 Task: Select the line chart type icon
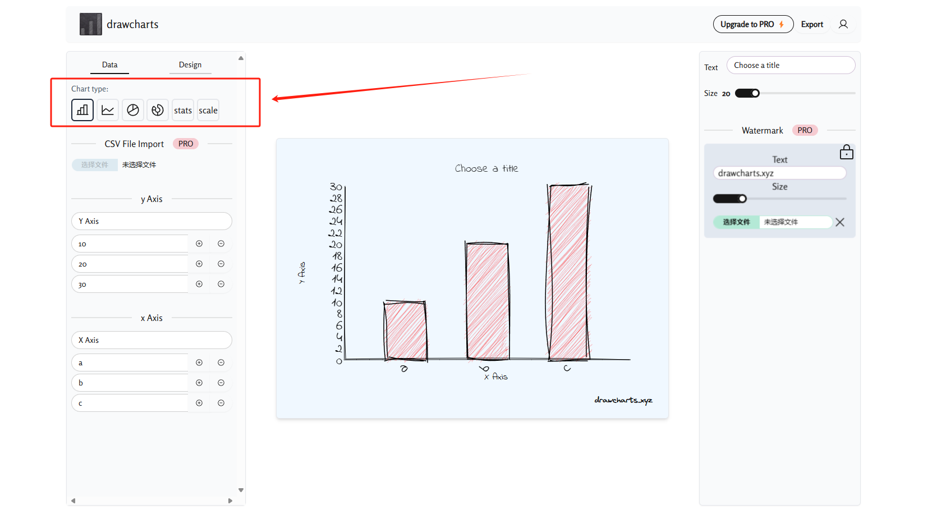(x=108, y=110)
